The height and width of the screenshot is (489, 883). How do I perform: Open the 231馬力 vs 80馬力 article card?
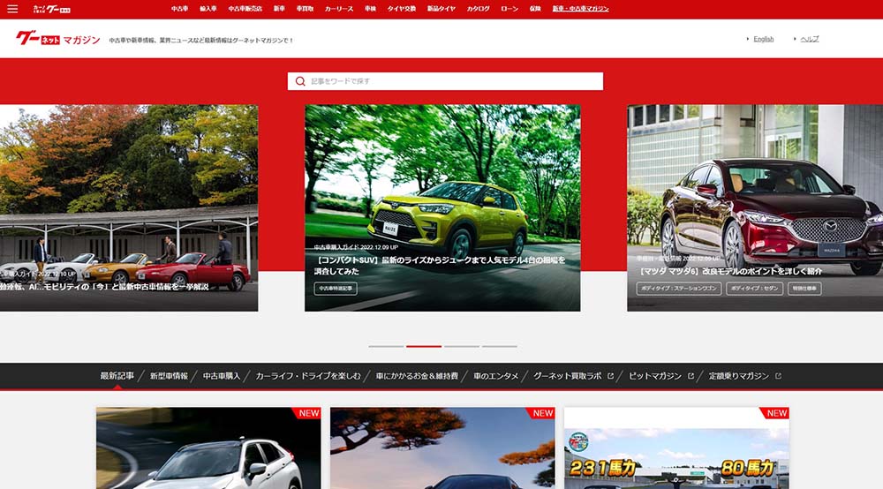(x=676, y=448)
